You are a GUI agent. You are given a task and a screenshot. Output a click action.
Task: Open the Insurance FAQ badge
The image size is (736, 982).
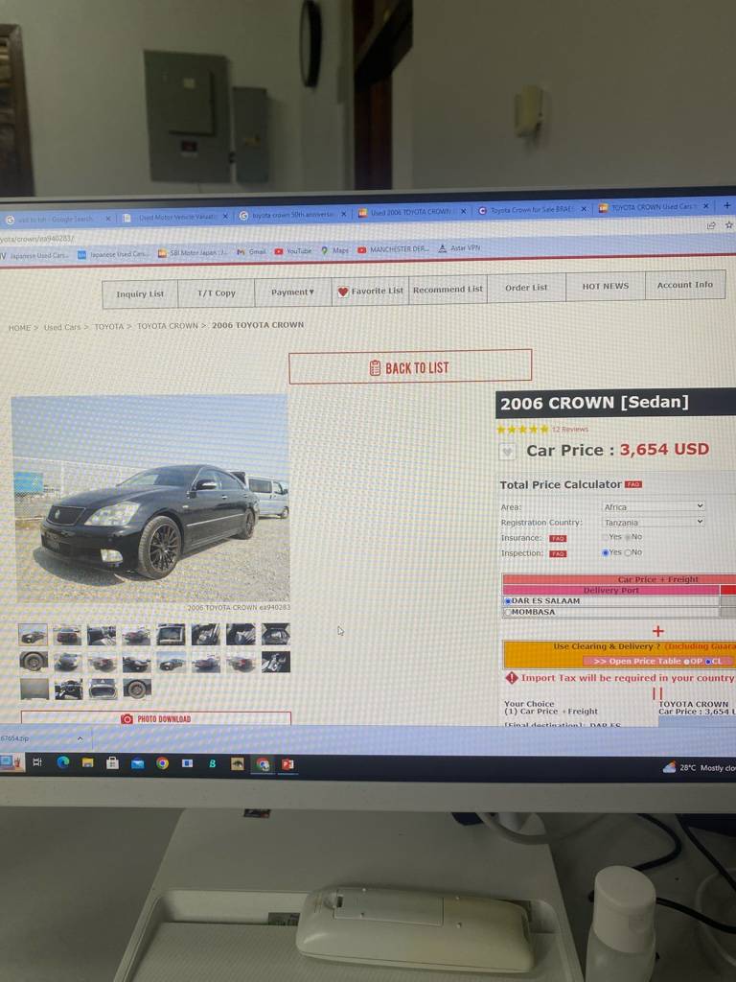tap(558, 538)
